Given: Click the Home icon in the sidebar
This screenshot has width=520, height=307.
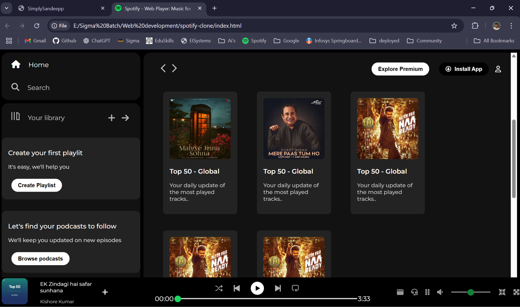Looking at the screenshot, I should [16, 64].
